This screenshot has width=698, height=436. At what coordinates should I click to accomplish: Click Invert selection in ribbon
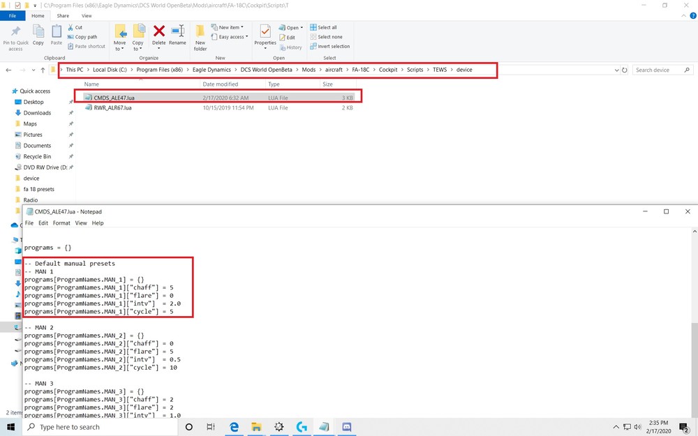(330, 46)
